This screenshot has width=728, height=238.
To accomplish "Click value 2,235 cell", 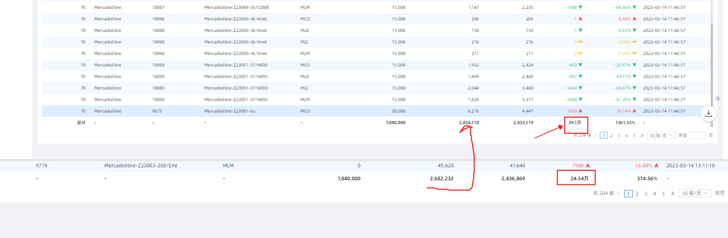I will [x=528, y=7].
